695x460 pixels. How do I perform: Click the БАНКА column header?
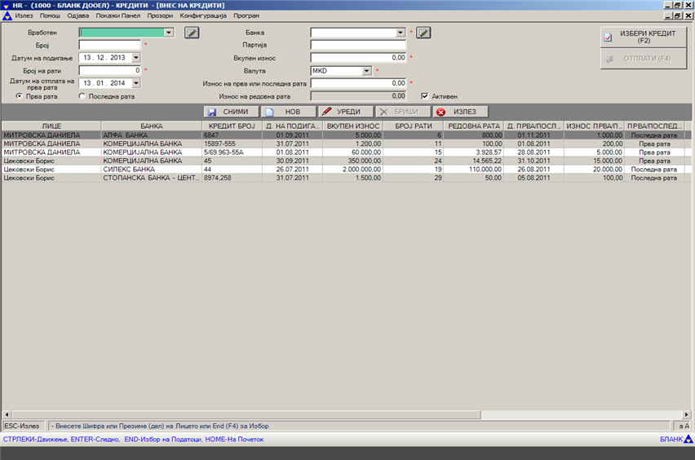(151, 126)
